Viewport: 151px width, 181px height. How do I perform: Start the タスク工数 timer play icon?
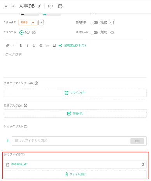(21, 32)
